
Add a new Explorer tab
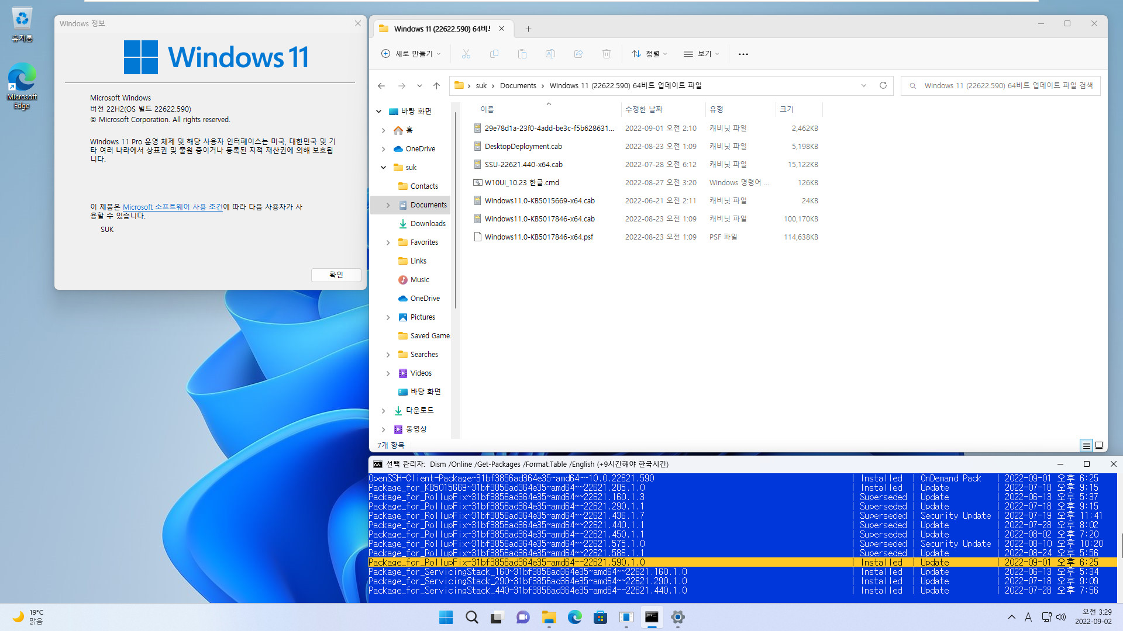click(528, 29)
